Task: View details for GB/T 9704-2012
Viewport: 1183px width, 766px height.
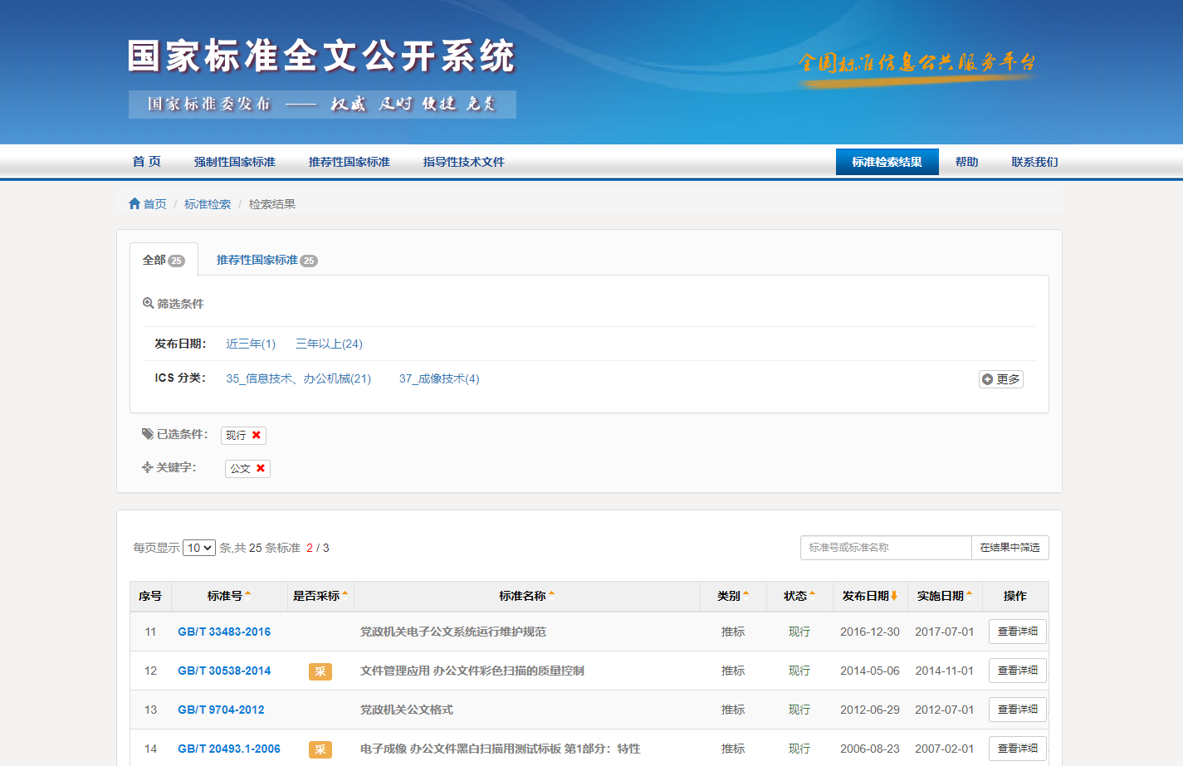Action: pos(1017,710)
